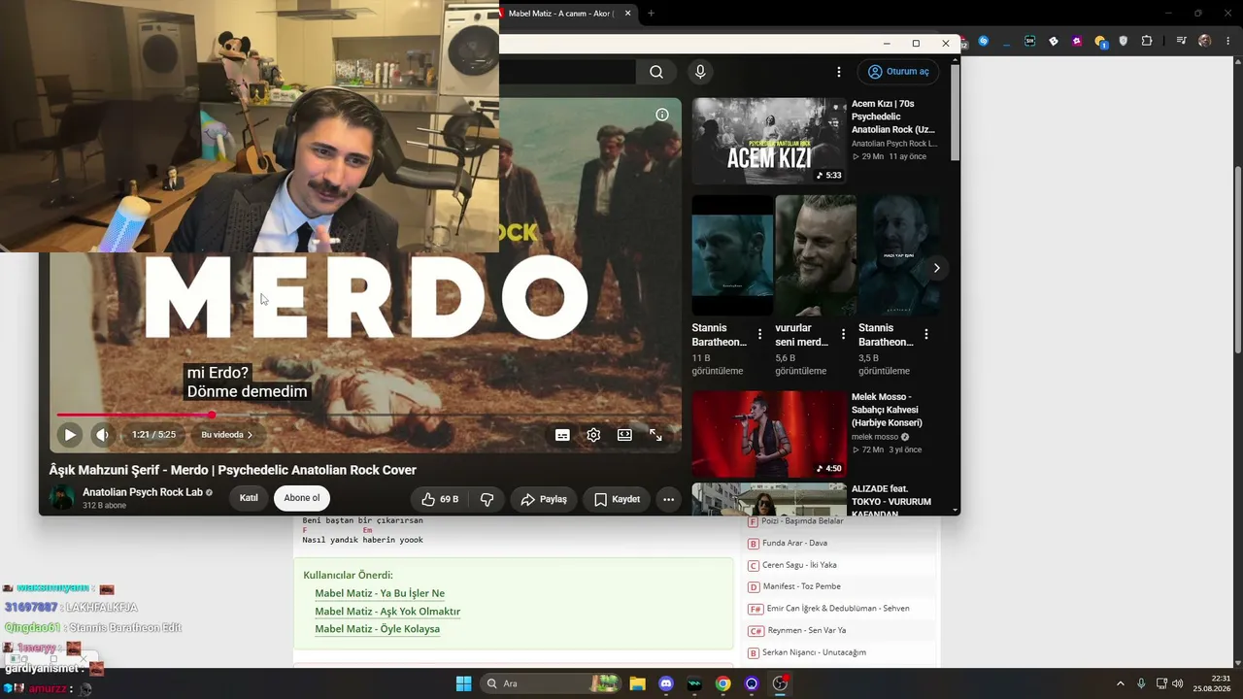Open YouTube settings three-dot menu
Image resolution: width=1243 pixels, height=699 pixels.
pos(839,72)
